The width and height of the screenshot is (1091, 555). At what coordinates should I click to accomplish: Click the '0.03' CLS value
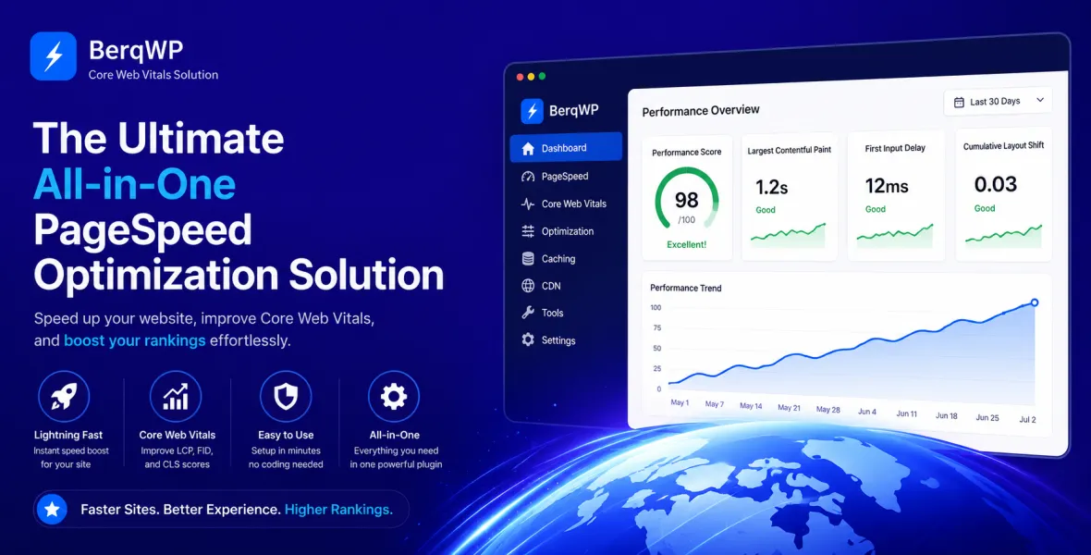click(996, 184)
